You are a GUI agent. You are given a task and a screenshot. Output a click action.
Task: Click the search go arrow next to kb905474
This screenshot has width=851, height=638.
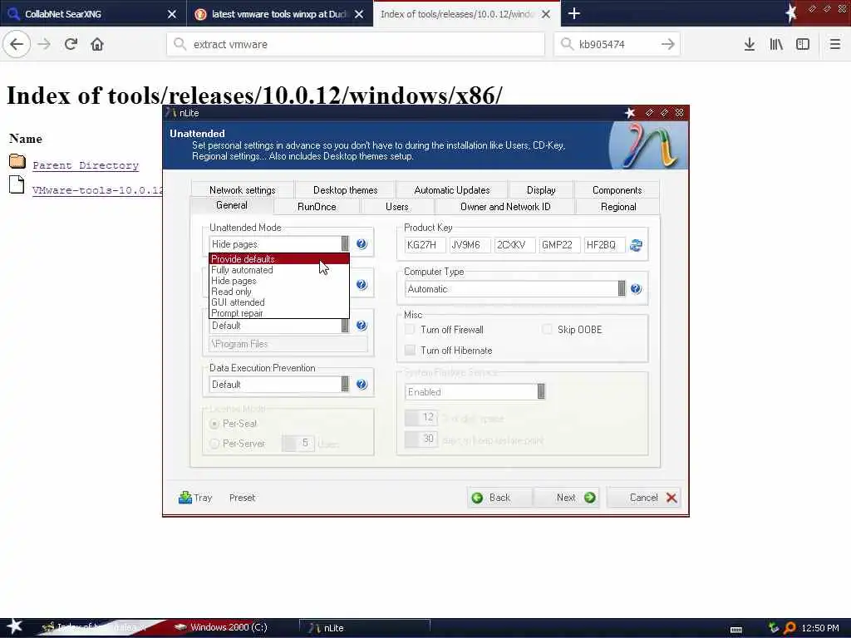[668, 44]
